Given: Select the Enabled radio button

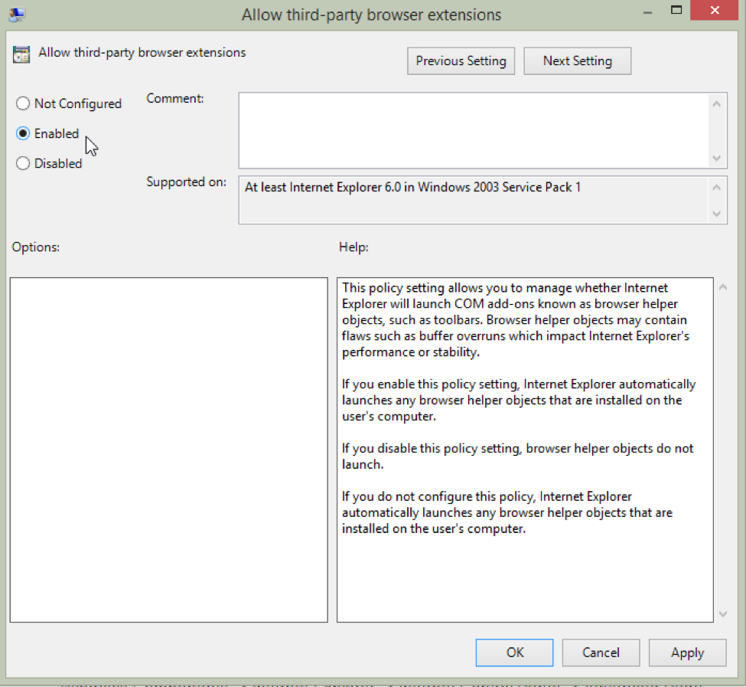Looking at the screenshot, I should 23,133.
